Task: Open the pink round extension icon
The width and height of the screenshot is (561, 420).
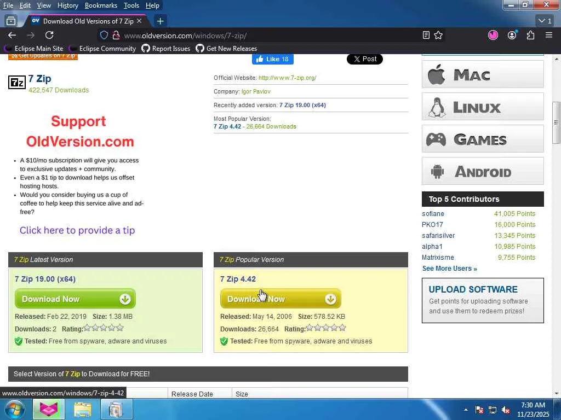Action: click(493, 35)
